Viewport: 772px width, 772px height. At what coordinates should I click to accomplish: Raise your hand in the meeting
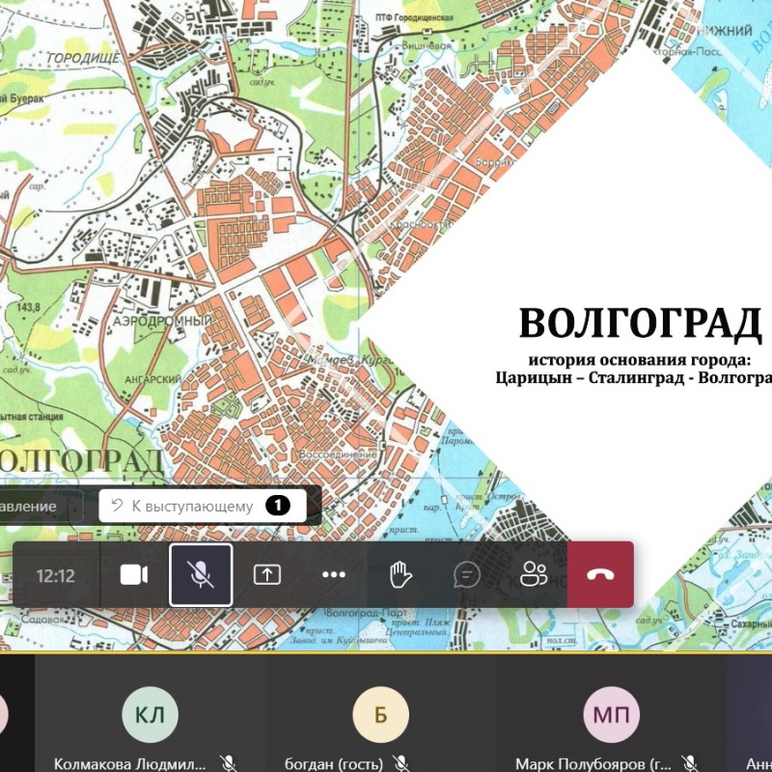400,575
